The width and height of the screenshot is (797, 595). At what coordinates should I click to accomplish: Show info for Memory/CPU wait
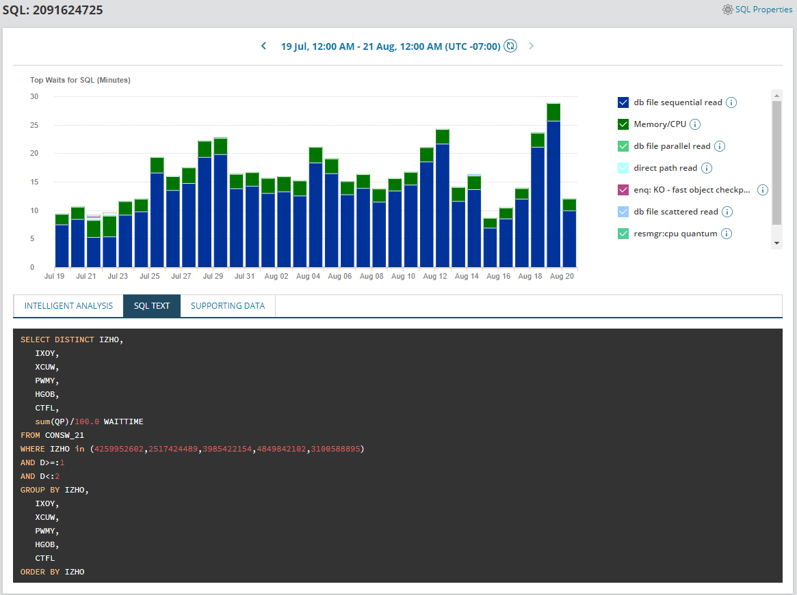tap(695, 124)
